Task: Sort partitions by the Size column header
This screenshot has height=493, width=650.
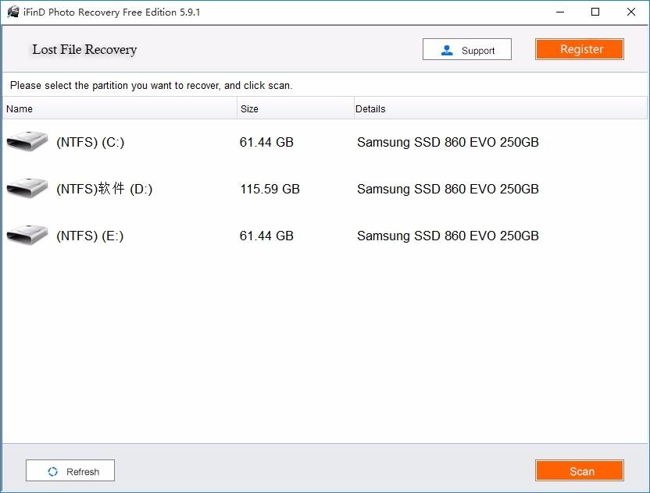Action: pyautogui.click(x=295, y=108)
